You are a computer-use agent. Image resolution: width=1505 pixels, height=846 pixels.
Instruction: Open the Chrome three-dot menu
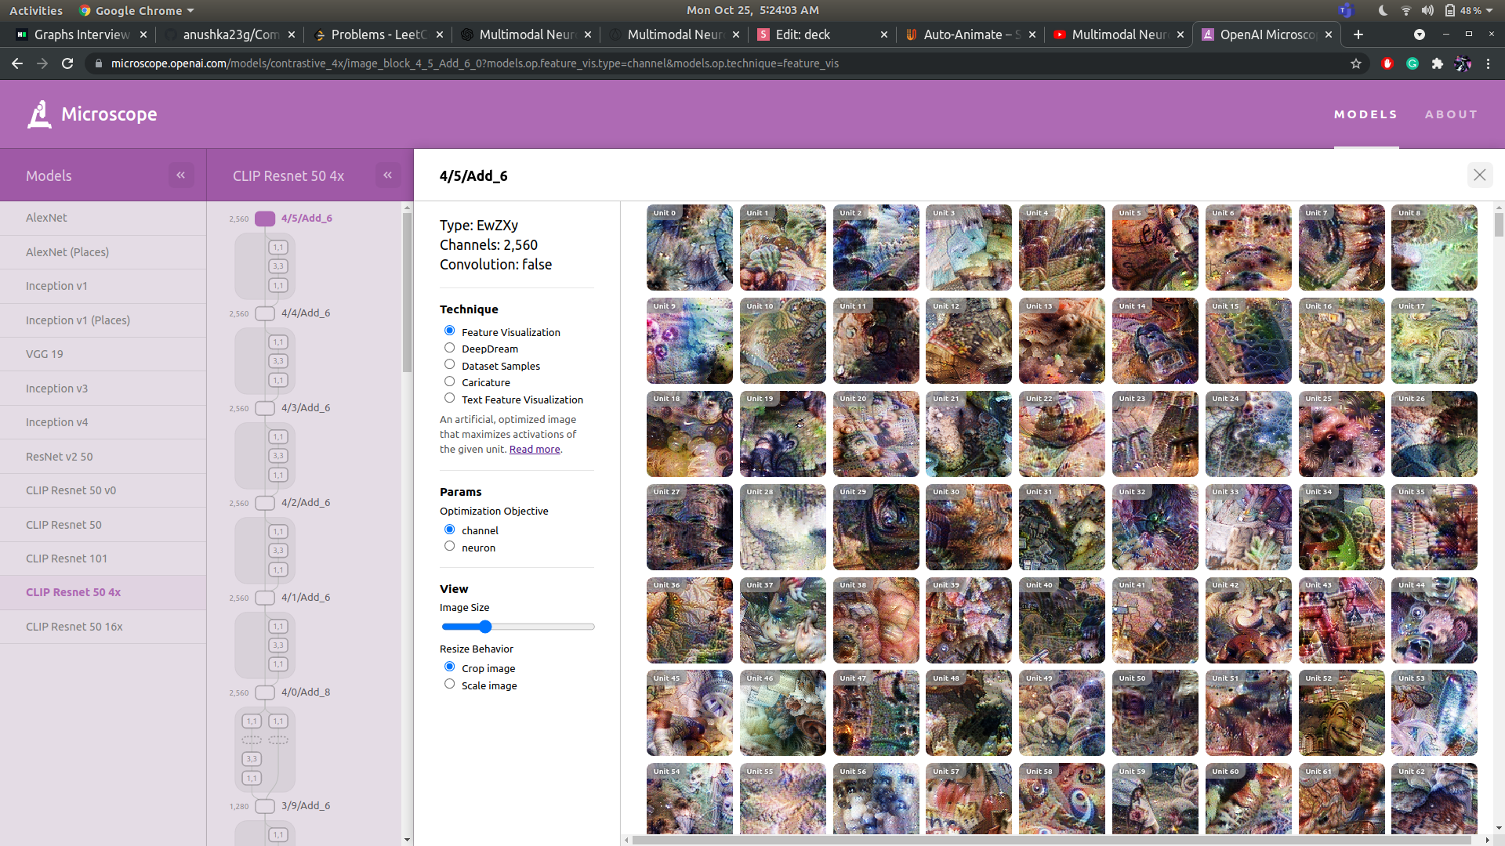[1489, 63]
